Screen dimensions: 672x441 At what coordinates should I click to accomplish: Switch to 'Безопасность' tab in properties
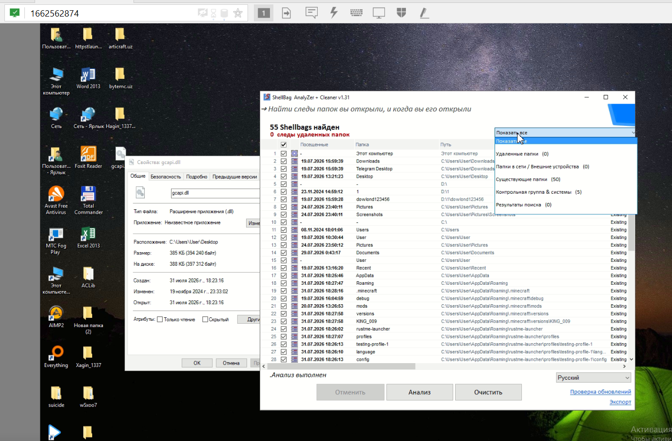[166, 177]
